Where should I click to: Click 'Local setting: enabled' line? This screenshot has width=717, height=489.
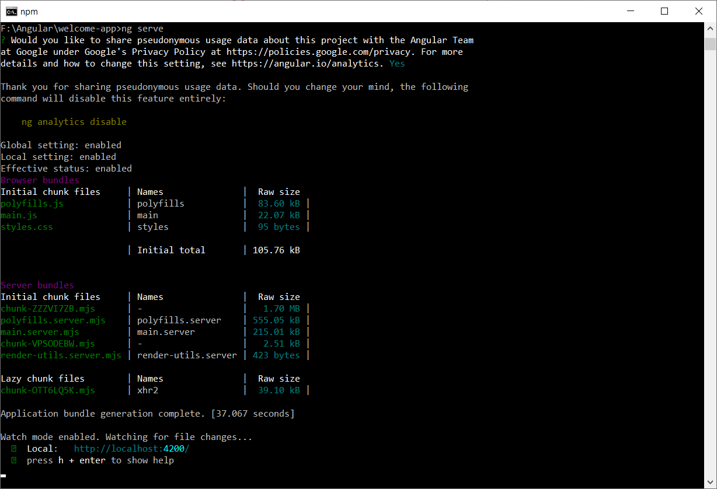click(x=58, y=157)
